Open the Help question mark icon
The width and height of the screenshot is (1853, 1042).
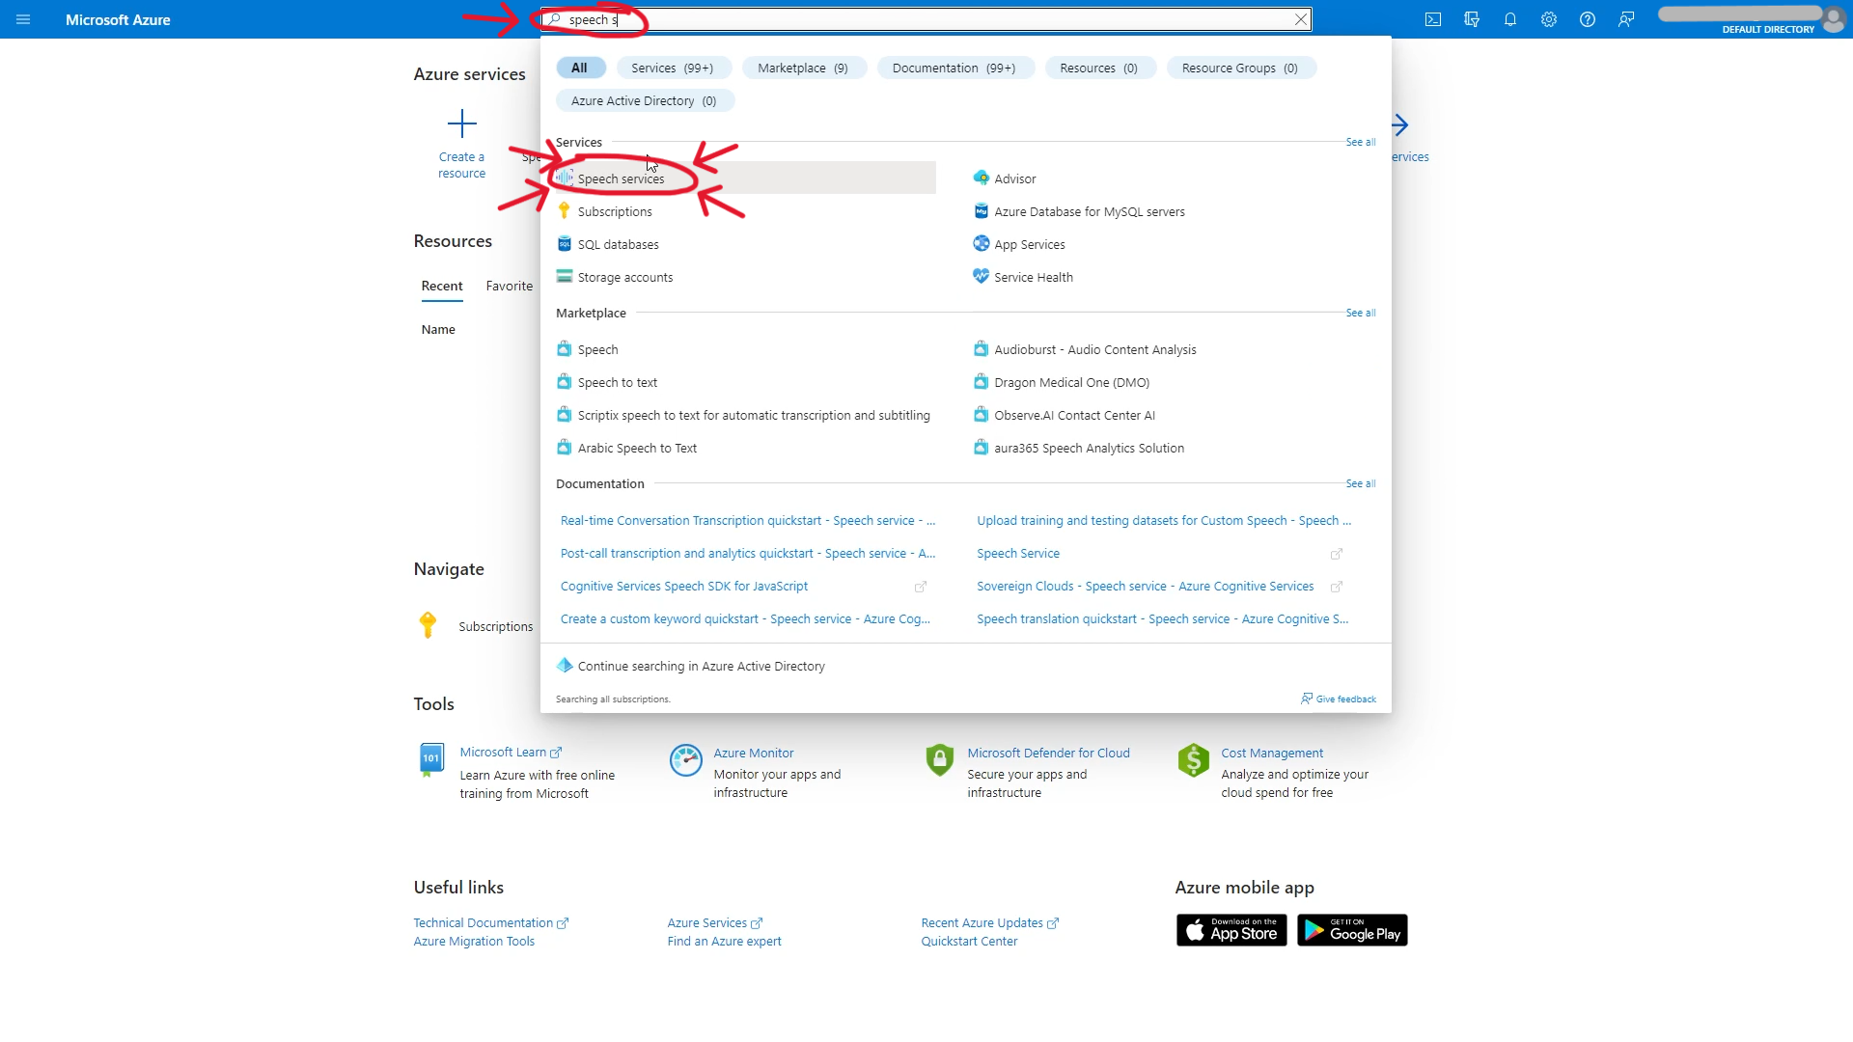pyautogui.click(x=1588, y=19)
